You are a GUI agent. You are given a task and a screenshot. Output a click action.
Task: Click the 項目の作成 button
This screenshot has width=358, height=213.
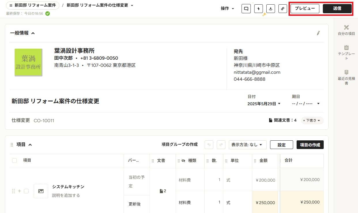point(310,145)
